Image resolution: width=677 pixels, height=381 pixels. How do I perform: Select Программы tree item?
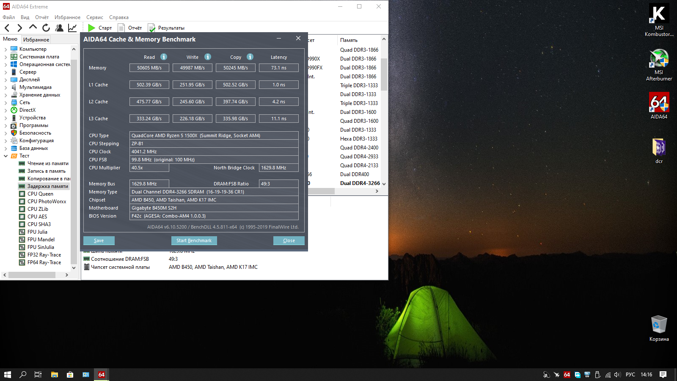point(34,125)
